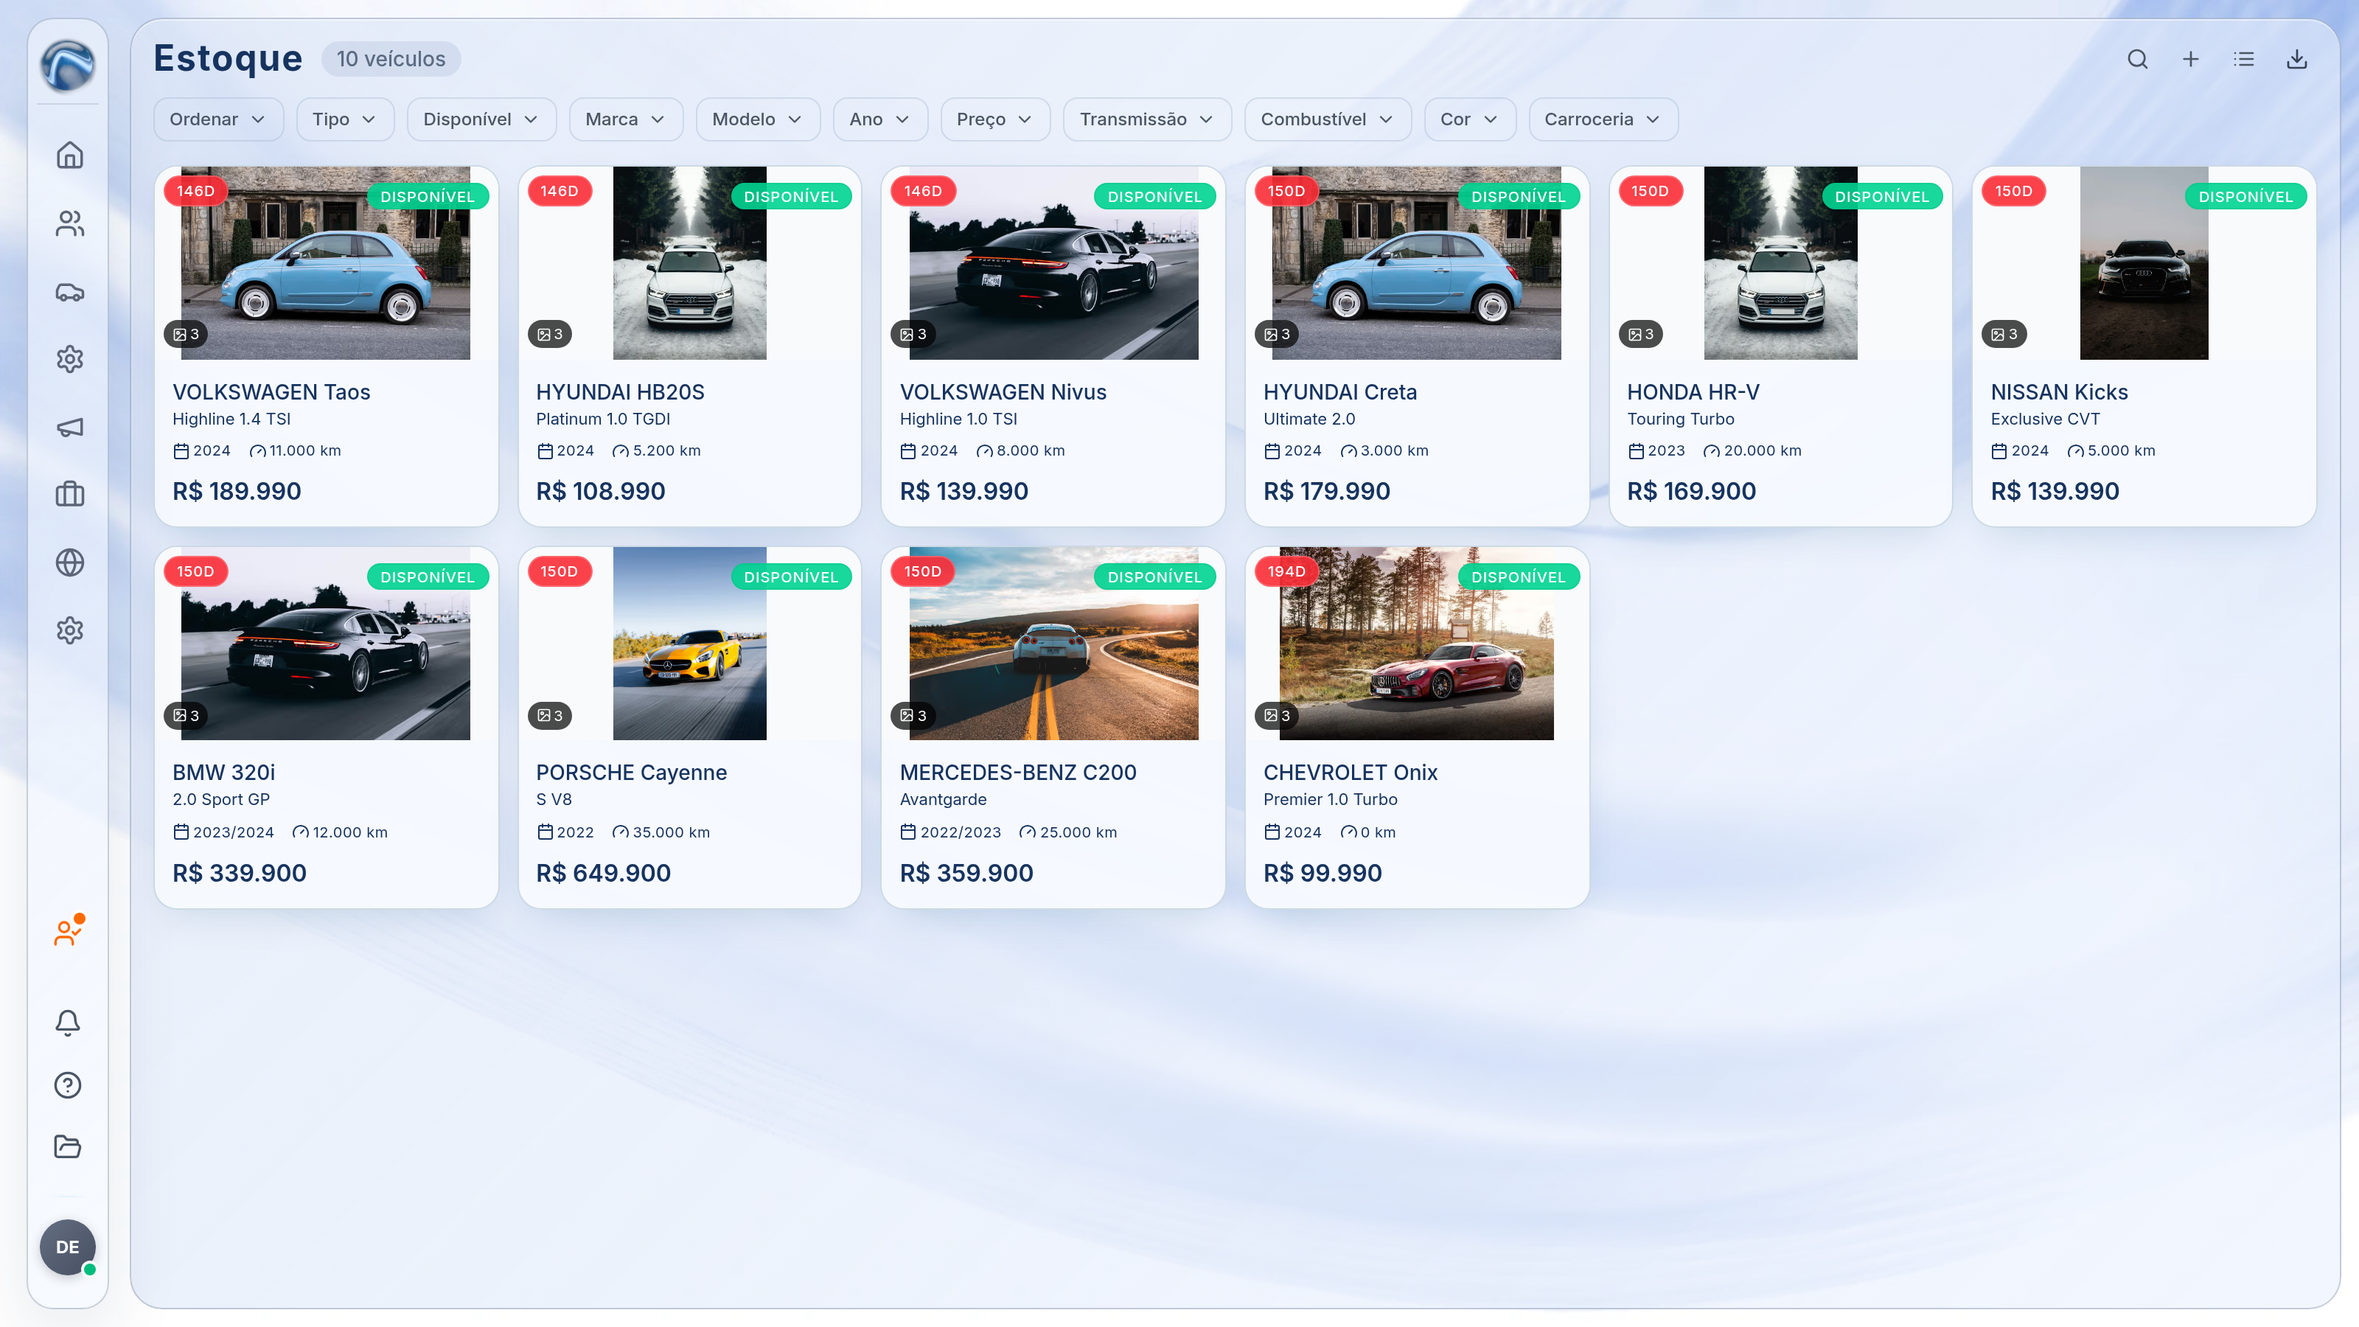Open photo count badge on MERCEDES-BENZ C200
Viewport: 2359px width, 1327px height.
(913, 715)
